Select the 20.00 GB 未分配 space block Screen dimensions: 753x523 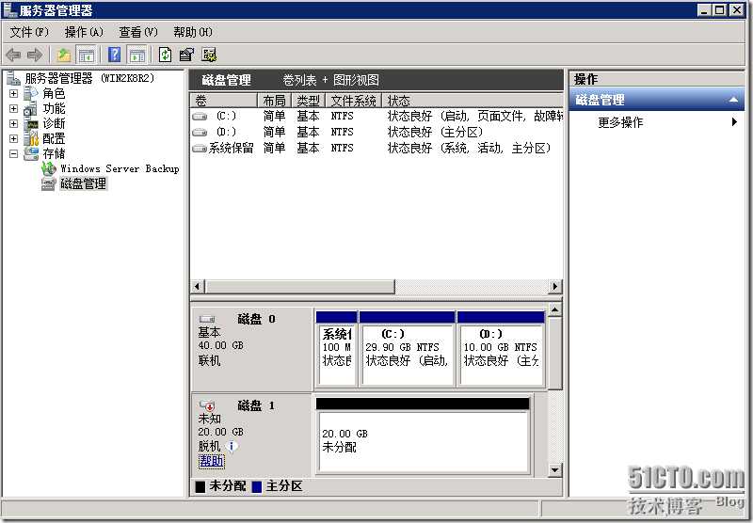point(423,436)
